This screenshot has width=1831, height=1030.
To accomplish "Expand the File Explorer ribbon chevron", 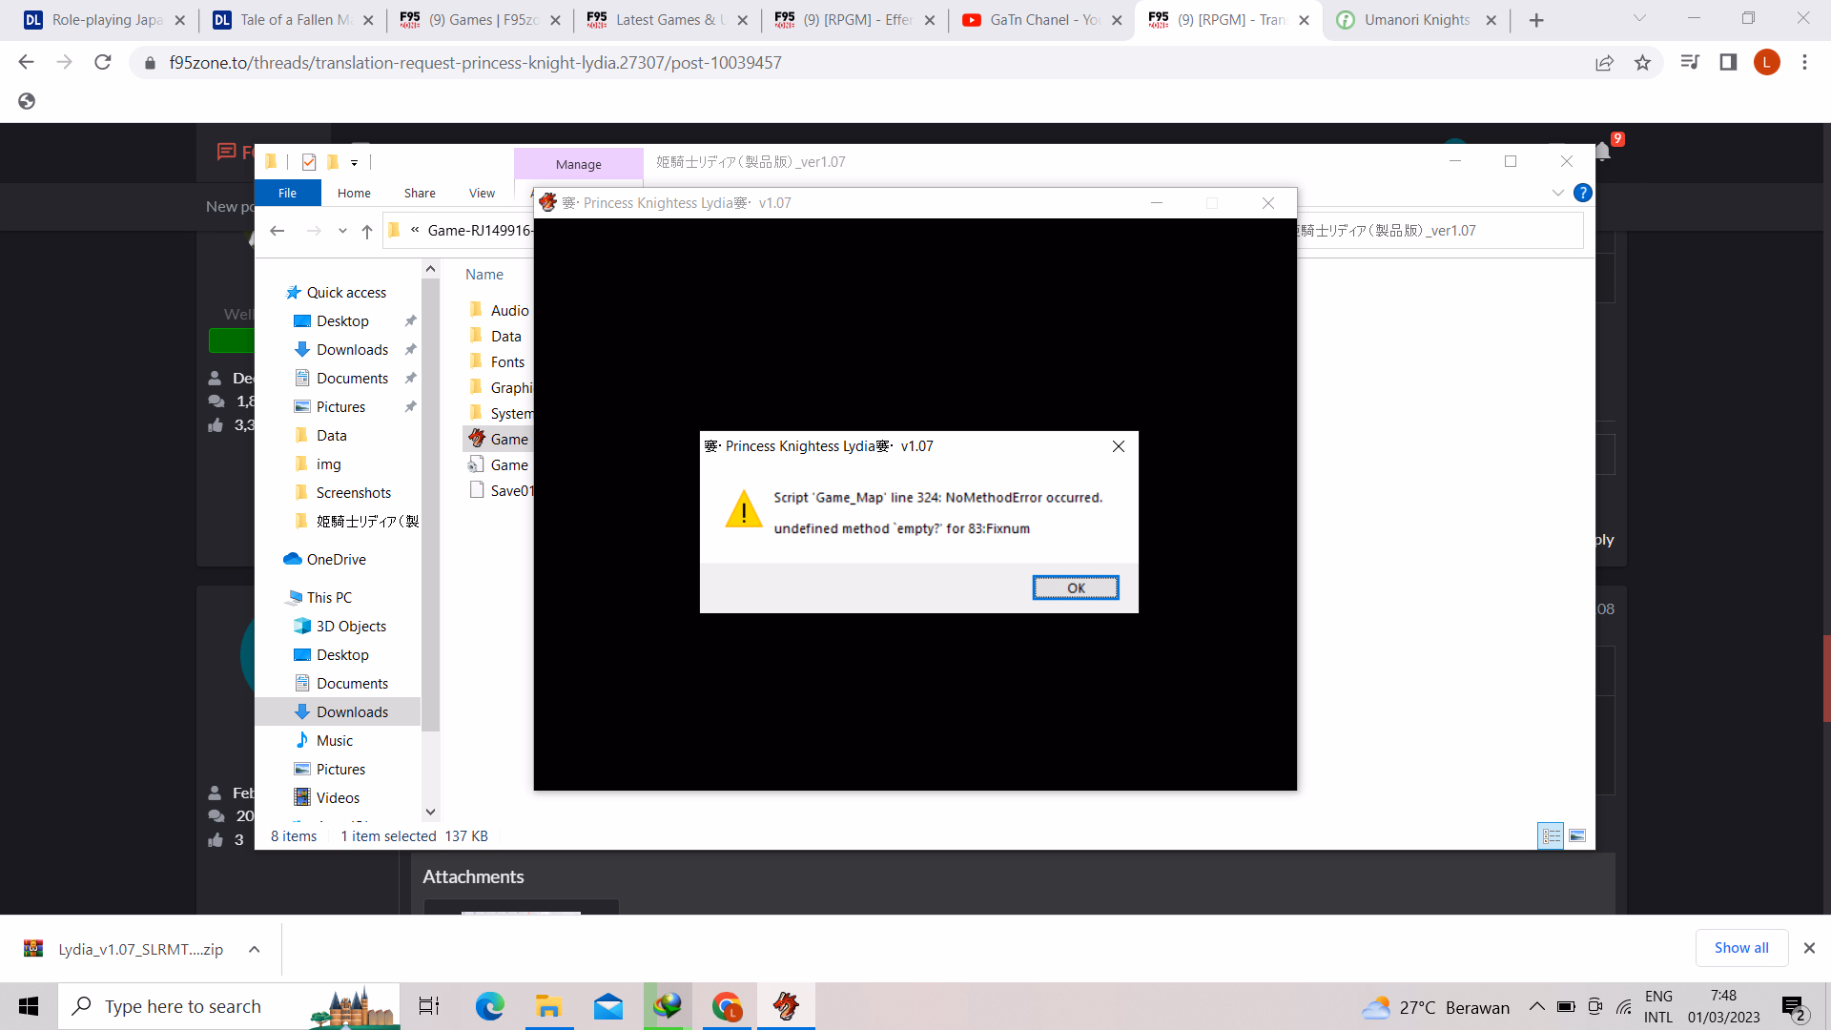I will coord(1557,193).
